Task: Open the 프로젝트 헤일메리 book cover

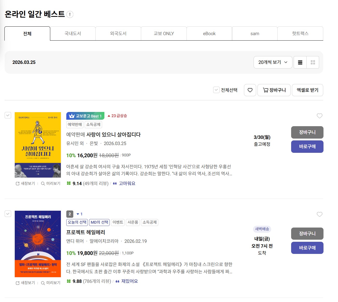Action: point(38,244)
